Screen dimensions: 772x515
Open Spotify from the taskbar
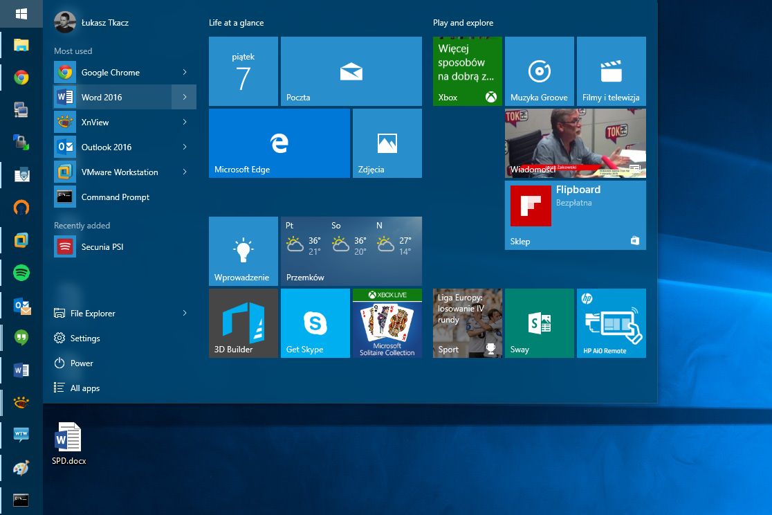(x=21, y=273)
